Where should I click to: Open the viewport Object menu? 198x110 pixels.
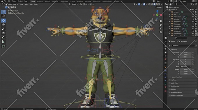click(x=36, y=4)
